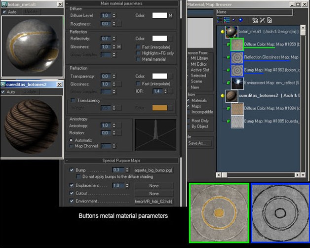Click the View Large Icons sphere icon
Viewport: 310px width, 248px height.
240,20
